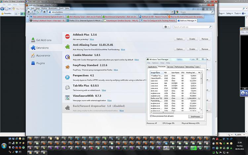Bookmark page with location bar star

click(167, 12)
